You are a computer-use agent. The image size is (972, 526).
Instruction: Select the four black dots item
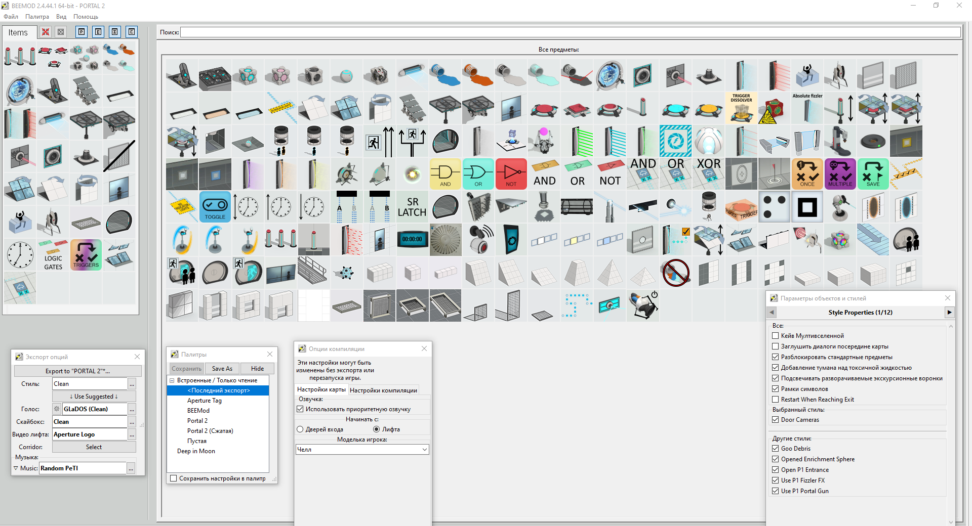775,207
